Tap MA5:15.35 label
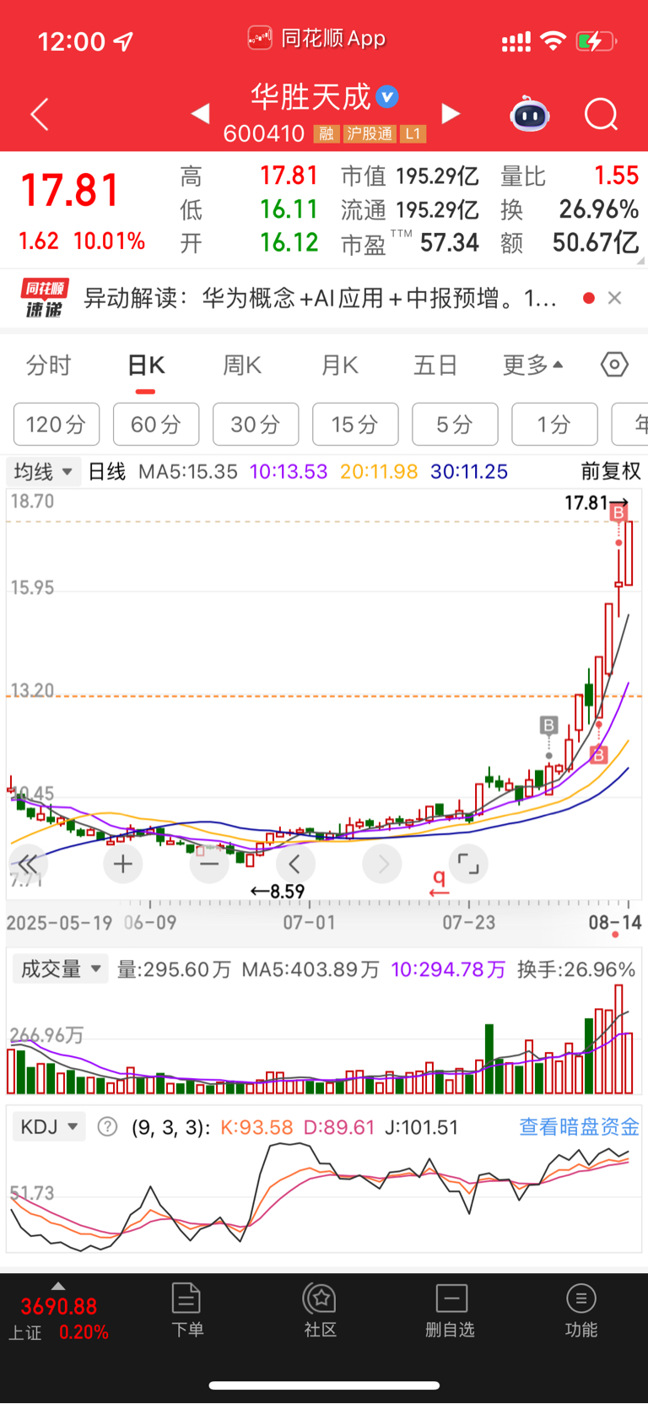The width and height of the screenshot is (648, 1404). pyautogui.click(x=188, y=471)
